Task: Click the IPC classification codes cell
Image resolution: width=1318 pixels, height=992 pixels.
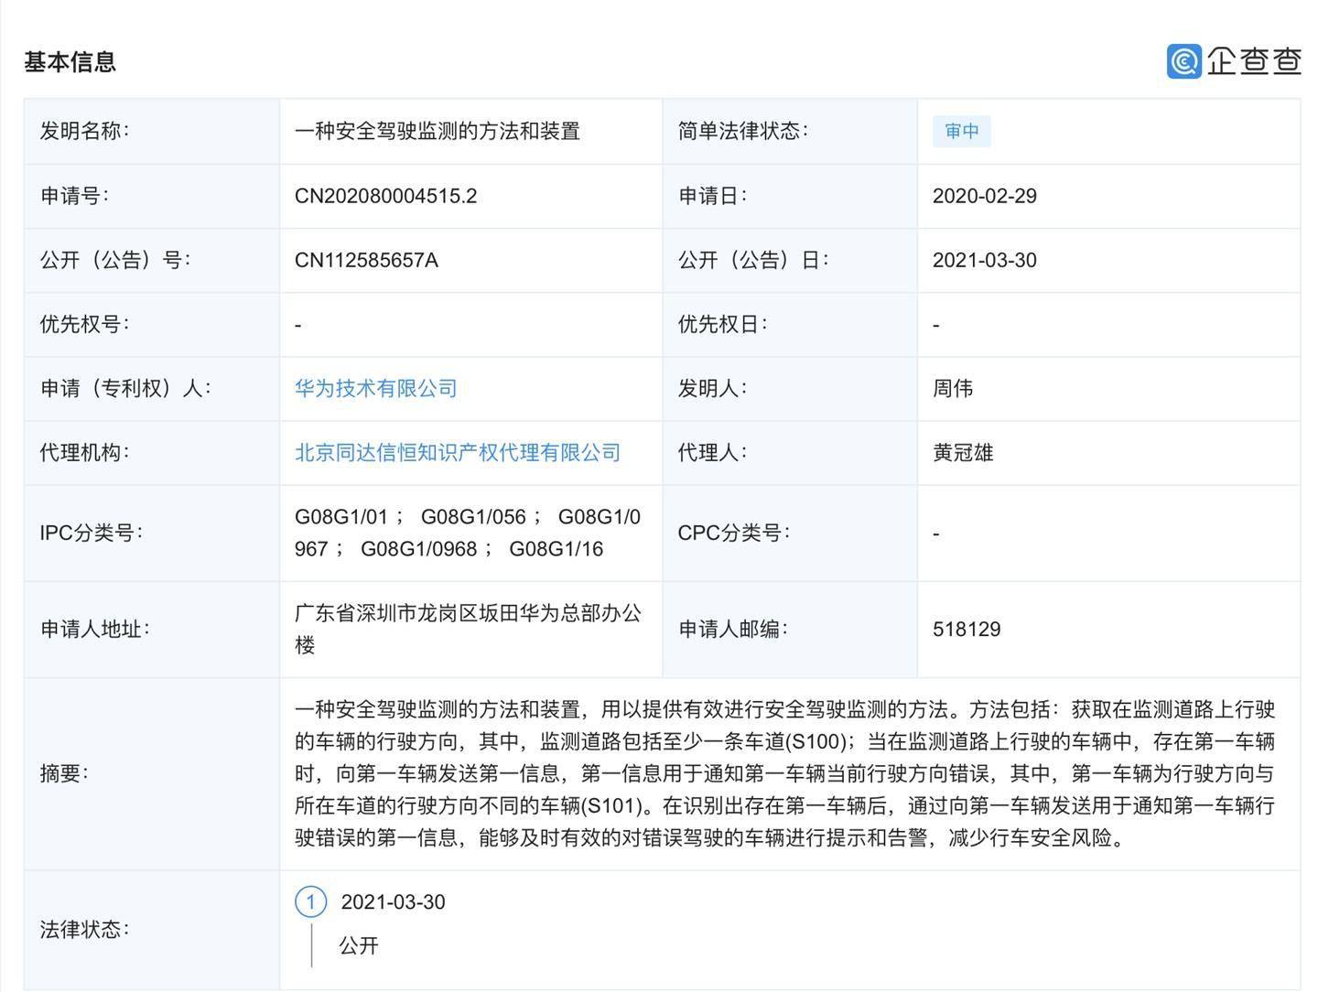Action: click(x=467, y=533)
